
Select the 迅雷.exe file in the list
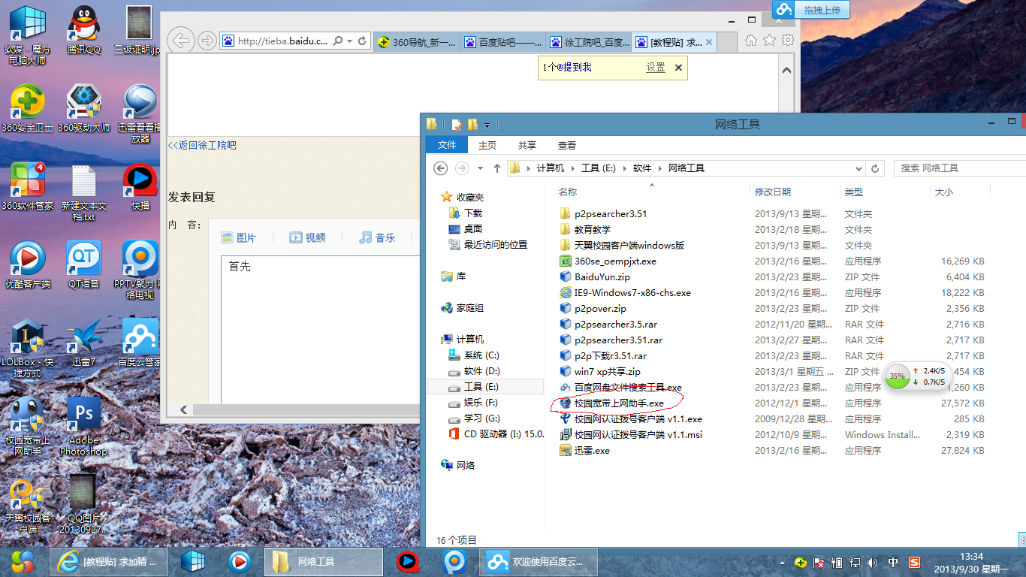coord(592,451)
